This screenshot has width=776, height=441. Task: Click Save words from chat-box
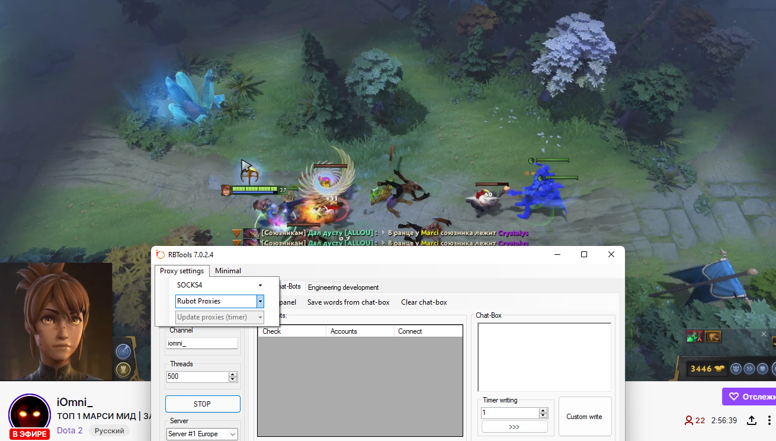(348, 302)
